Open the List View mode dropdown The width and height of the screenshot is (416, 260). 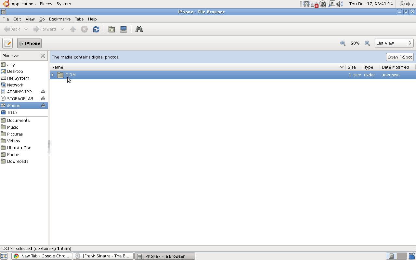(394, 43)
